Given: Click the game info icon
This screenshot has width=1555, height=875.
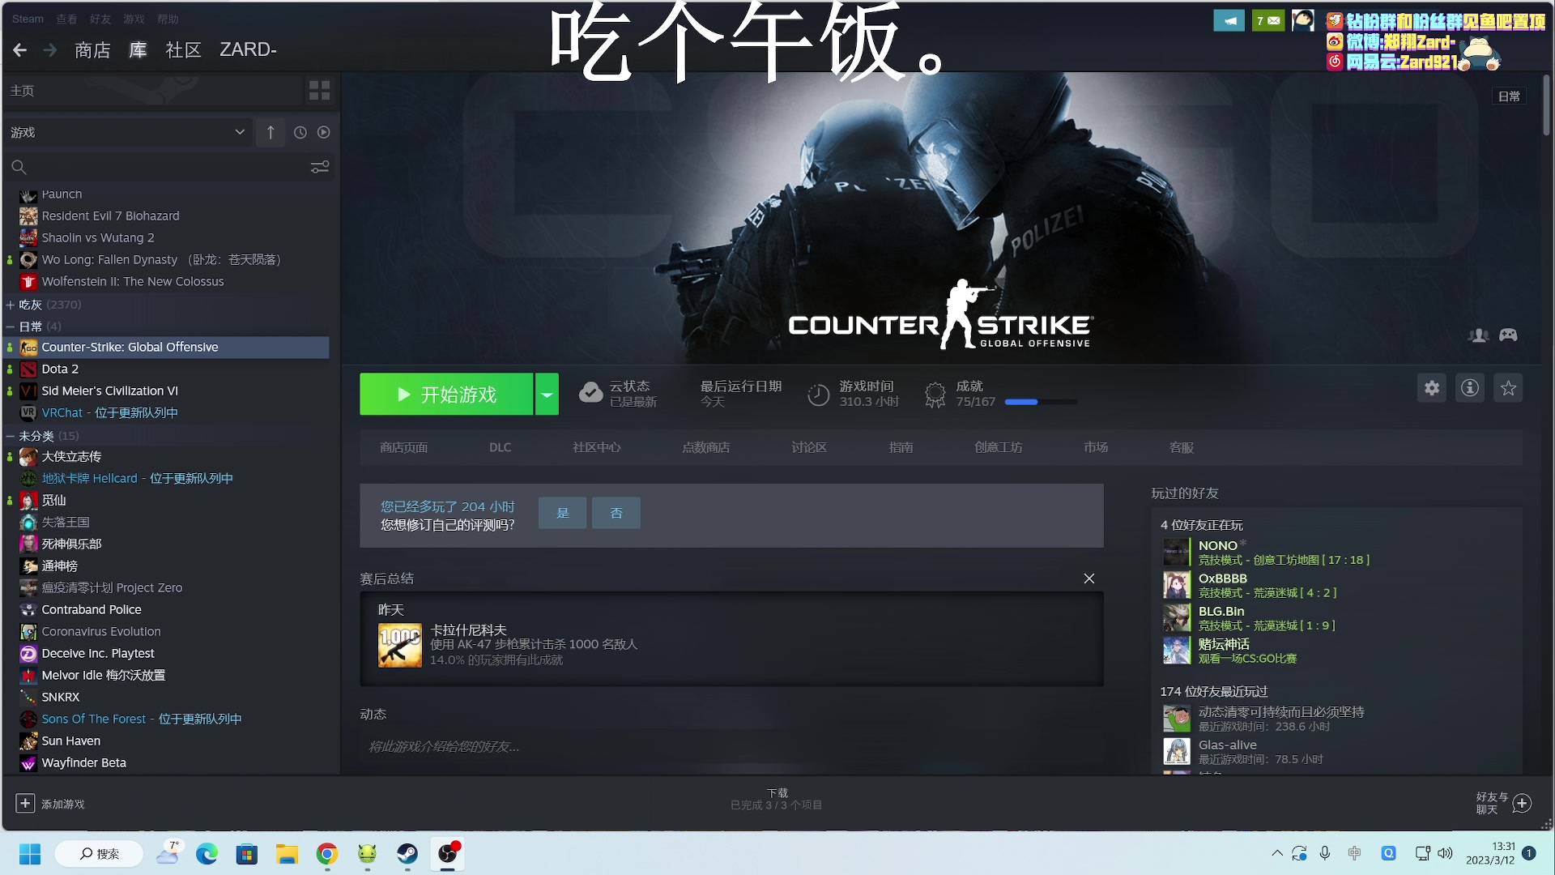Looking at the screenshot, I should (1470, 388).
